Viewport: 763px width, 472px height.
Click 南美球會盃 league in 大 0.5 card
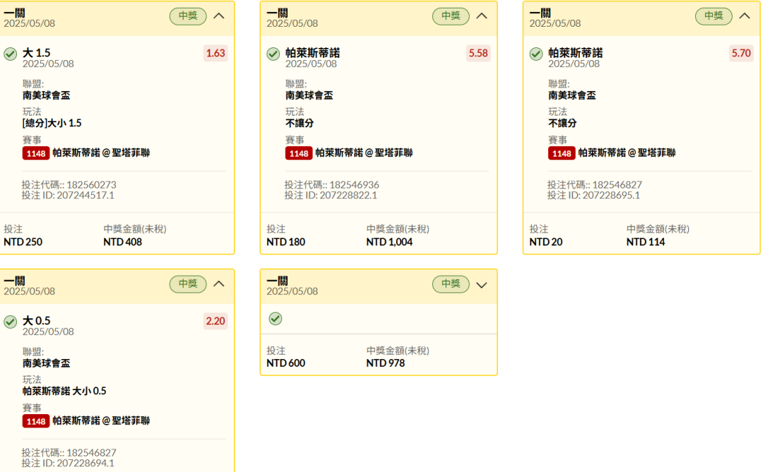click(46, 363)
